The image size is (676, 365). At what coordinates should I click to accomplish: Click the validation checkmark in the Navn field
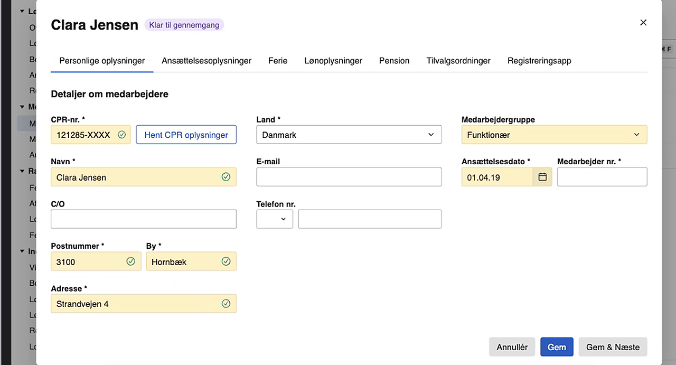click(x=226, y=177)
